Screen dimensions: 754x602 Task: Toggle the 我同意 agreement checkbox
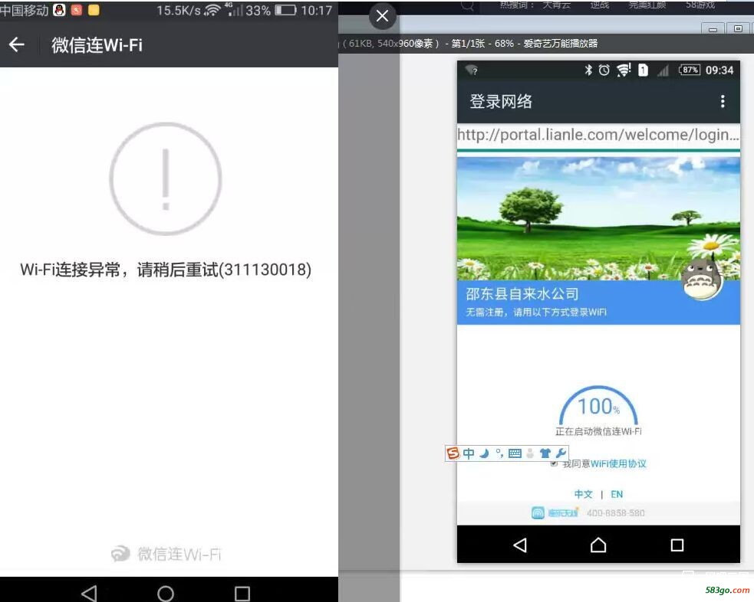554,463
